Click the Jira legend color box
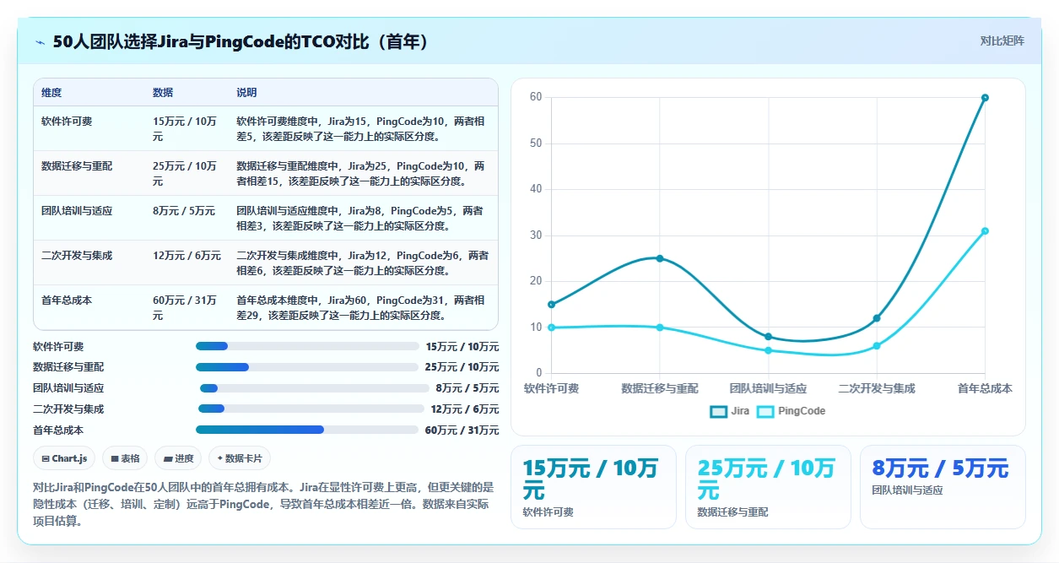 tap(719, 412)
